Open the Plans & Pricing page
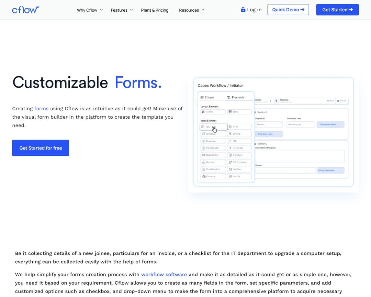The height and width of the screenshot is (297, 371). pyautogui.click(x=155, y=10)
